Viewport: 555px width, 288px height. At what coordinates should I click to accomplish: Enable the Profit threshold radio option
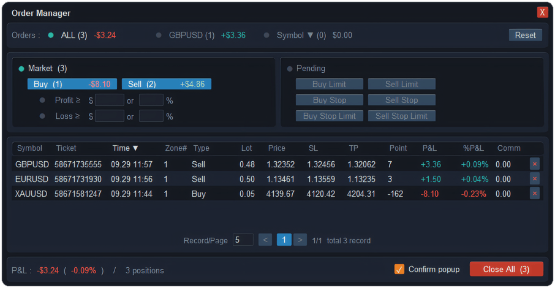(42, 100)
